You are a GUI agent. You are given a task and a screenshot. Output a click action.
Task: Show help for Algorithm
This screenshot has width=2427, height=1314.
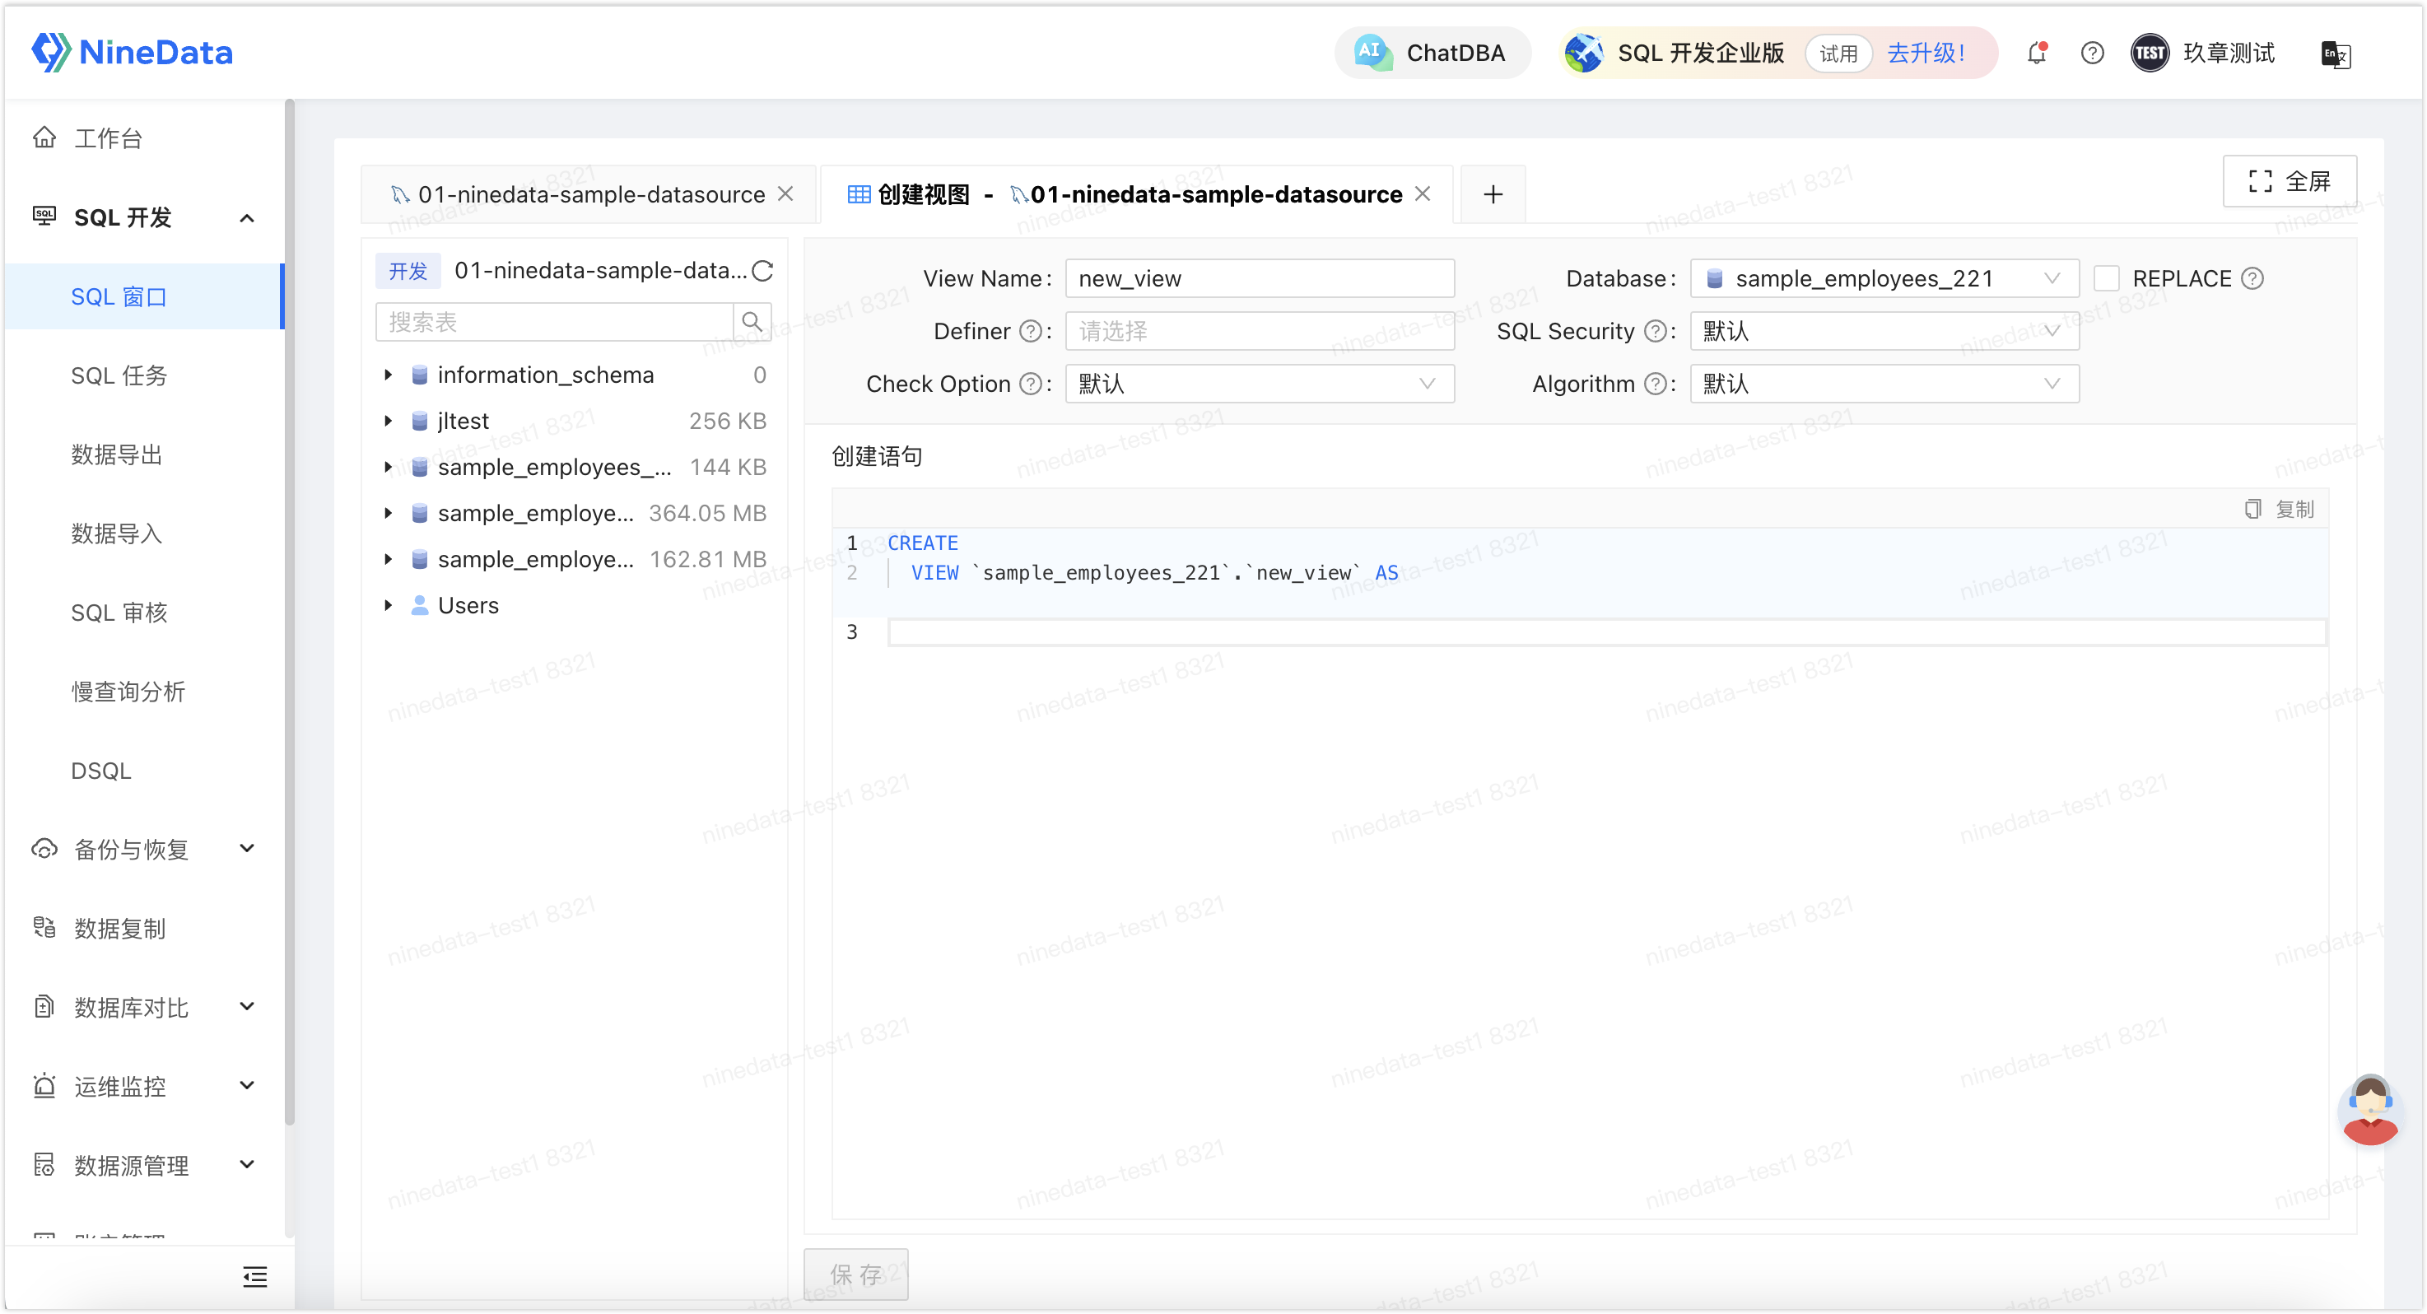pos(1655,384)
